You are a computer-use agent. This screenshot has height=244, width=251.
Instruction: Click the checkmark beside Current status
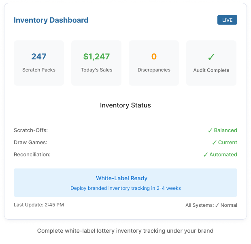click(214, 143)
